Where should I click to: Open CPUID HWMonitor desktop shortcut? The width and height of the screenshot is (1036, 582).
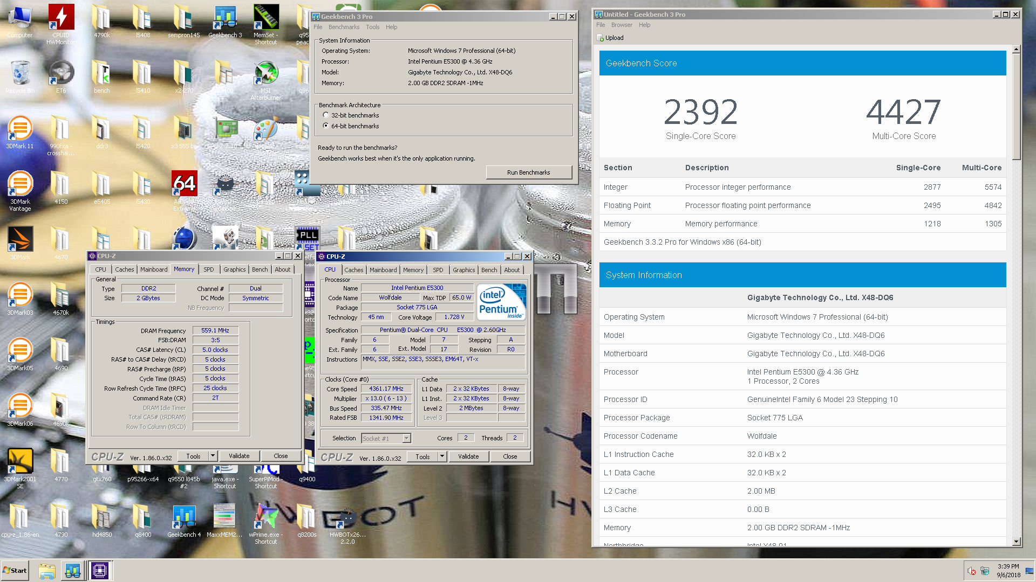click(x=61, y=24)
